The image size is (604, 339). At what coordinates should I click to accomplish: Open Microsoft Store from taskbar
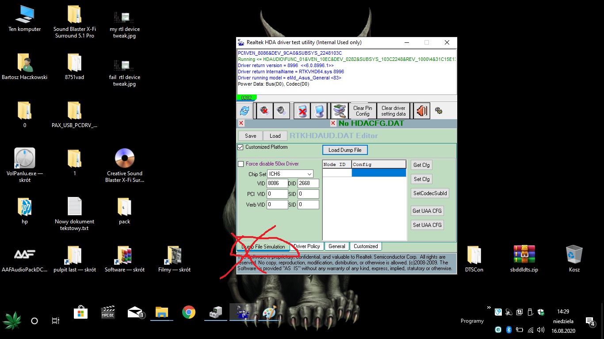81,313
